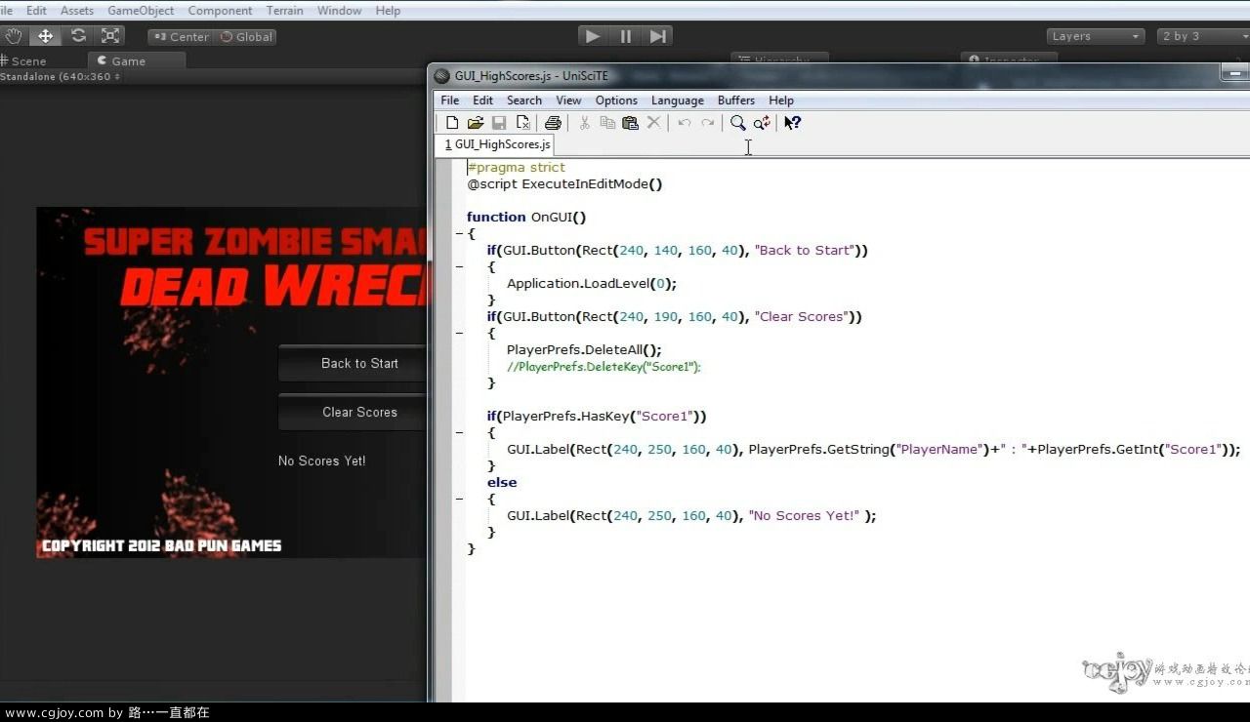This screenshot has width=1250, height=722.
Task: Copy selection with the copy icon
Action: coord(607,123)
